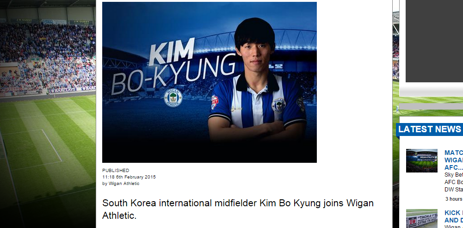Open the MATCH... WIGAN... AFC news headline link
The height and width of the screenshot is (228, 463).
point(454,160)
